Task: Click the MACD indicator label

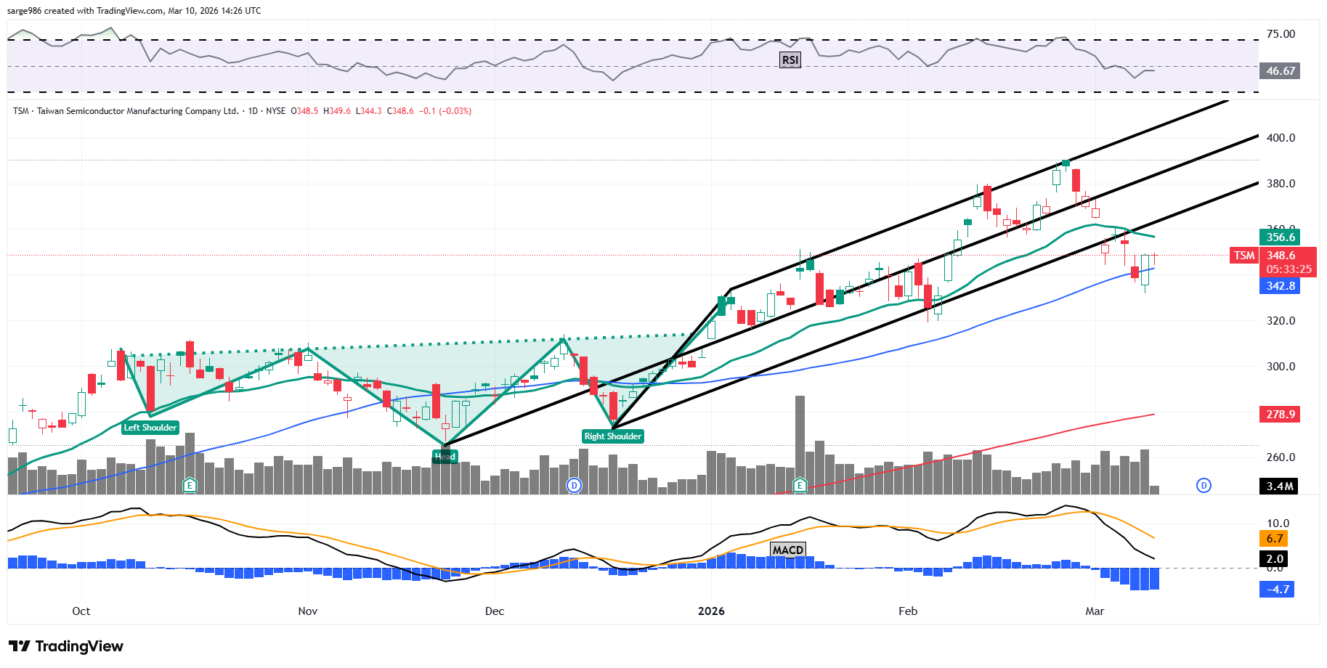Action: coord(787,550)
